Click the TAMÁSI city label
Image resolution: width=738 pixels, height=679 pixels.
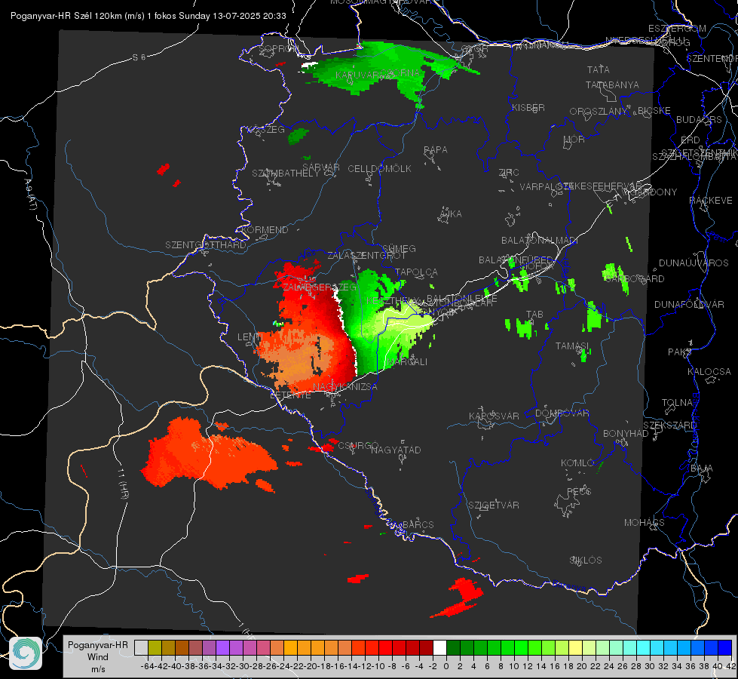coord(572,346)
